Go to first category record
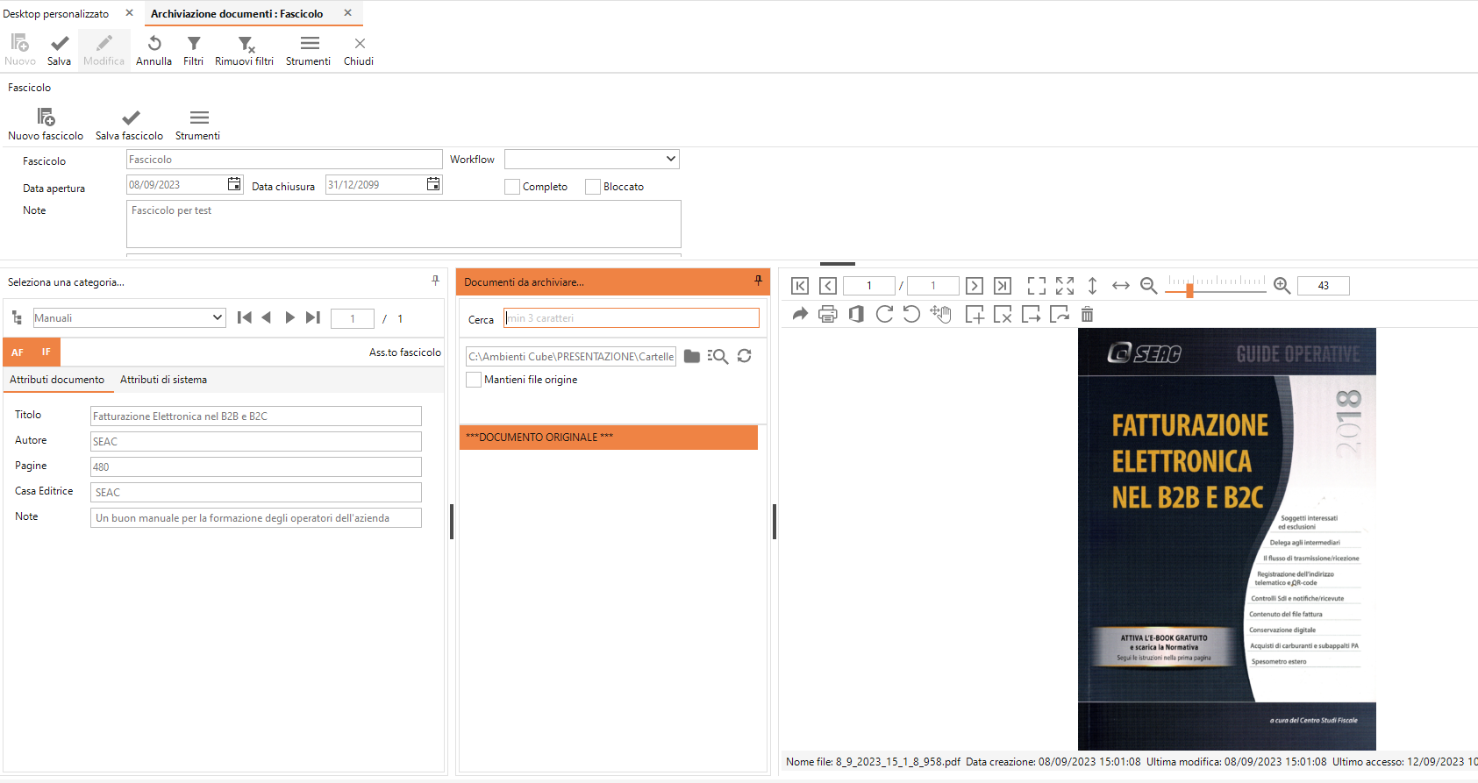This screenshot has width=1478, height=783. click(245, 317)
